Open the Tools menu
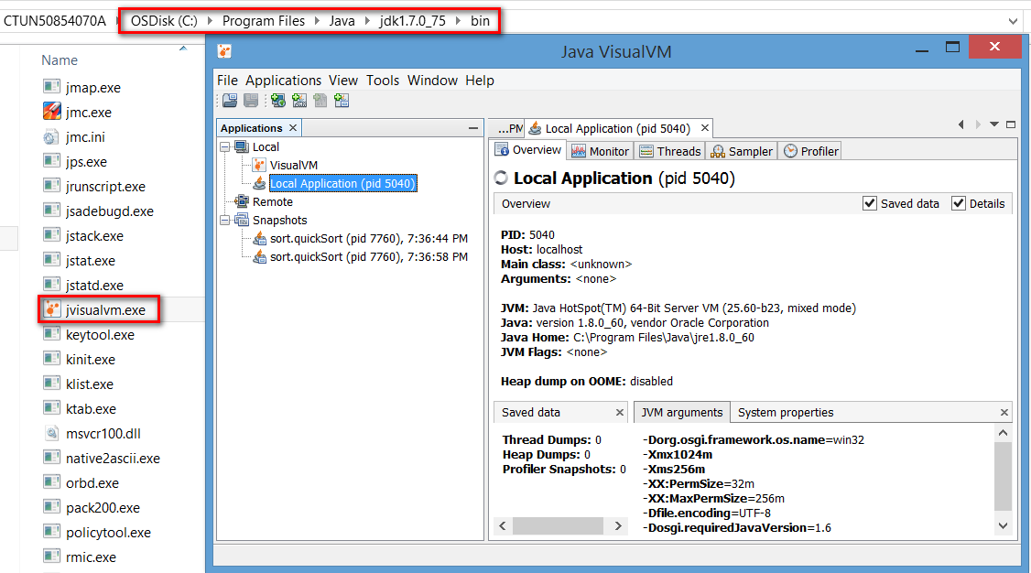This screenshot has width=1031, height=573. tap(383, 81)
